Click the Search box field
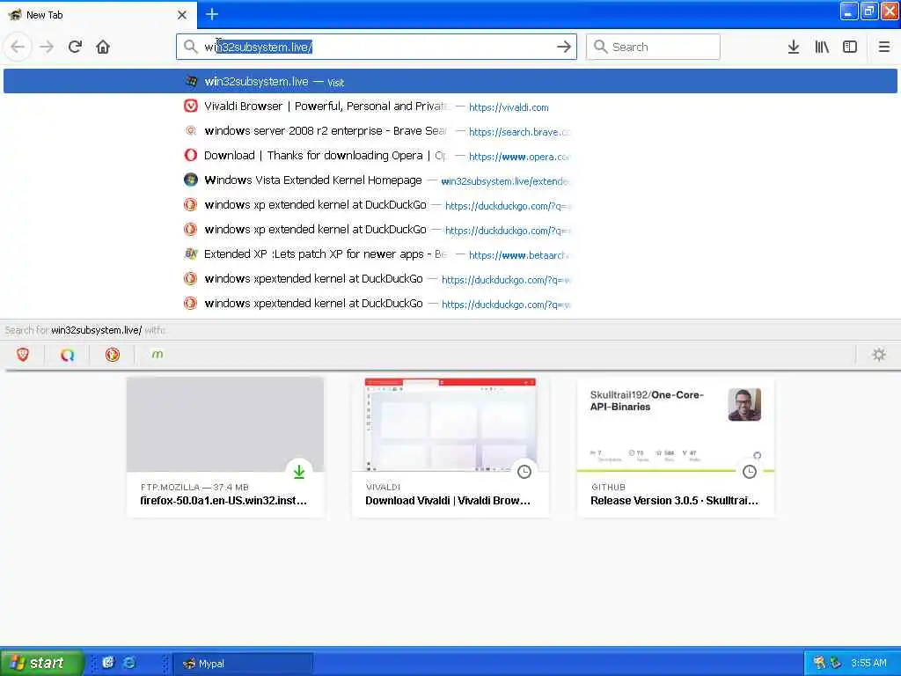 coord(653,47)
